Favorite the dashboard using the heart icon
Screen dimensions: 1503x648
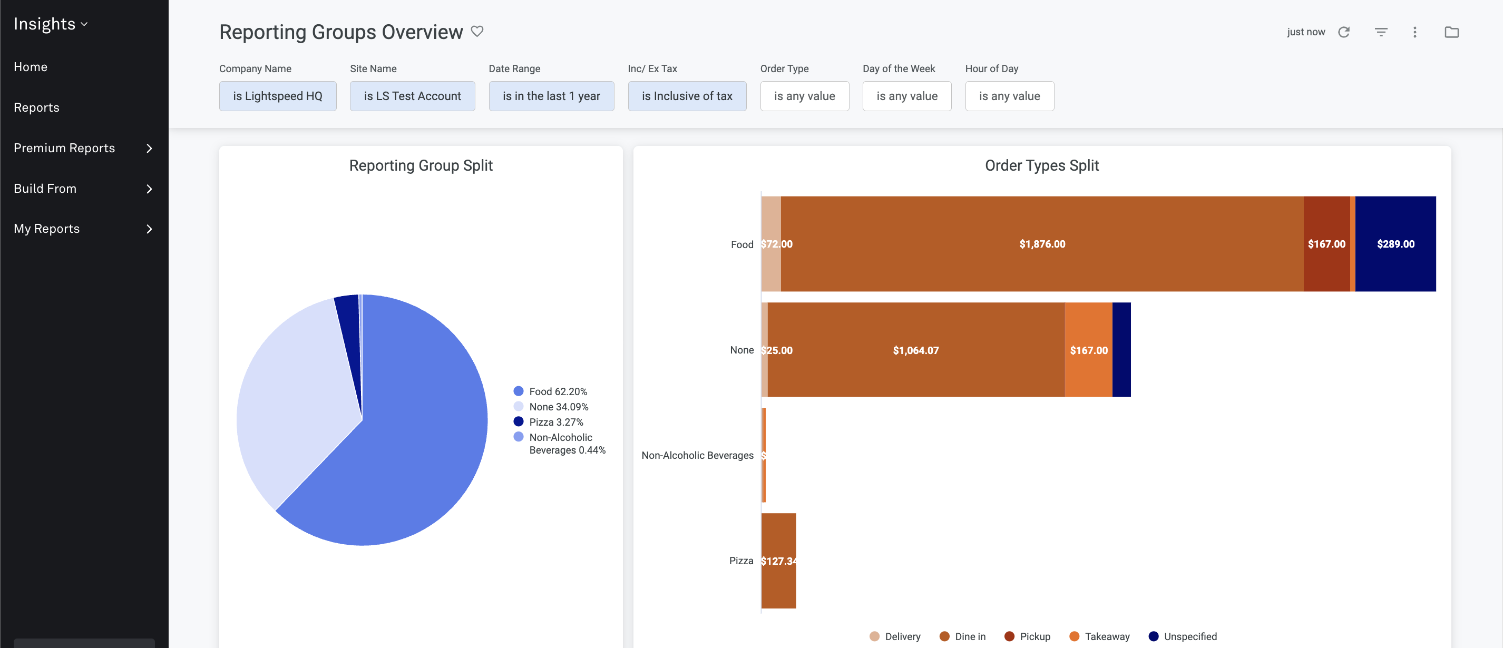477,32
